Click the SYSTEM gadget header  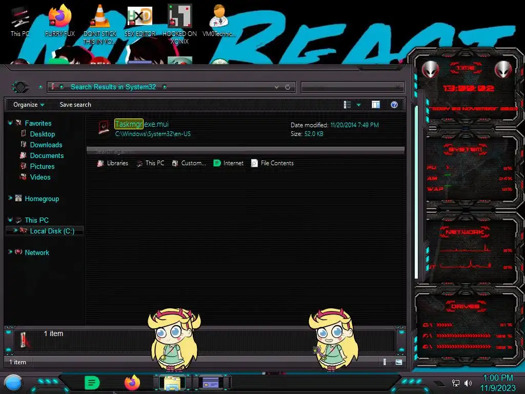pos(466,149)
